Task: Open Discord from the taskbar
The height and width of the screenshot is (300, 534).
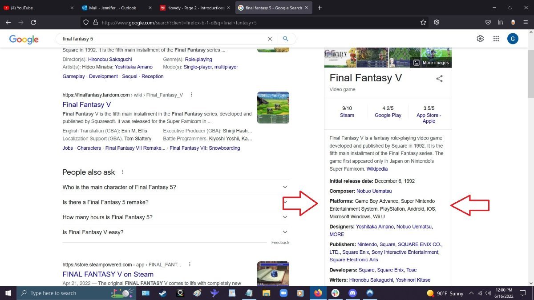Action: (x=353, y=293)
